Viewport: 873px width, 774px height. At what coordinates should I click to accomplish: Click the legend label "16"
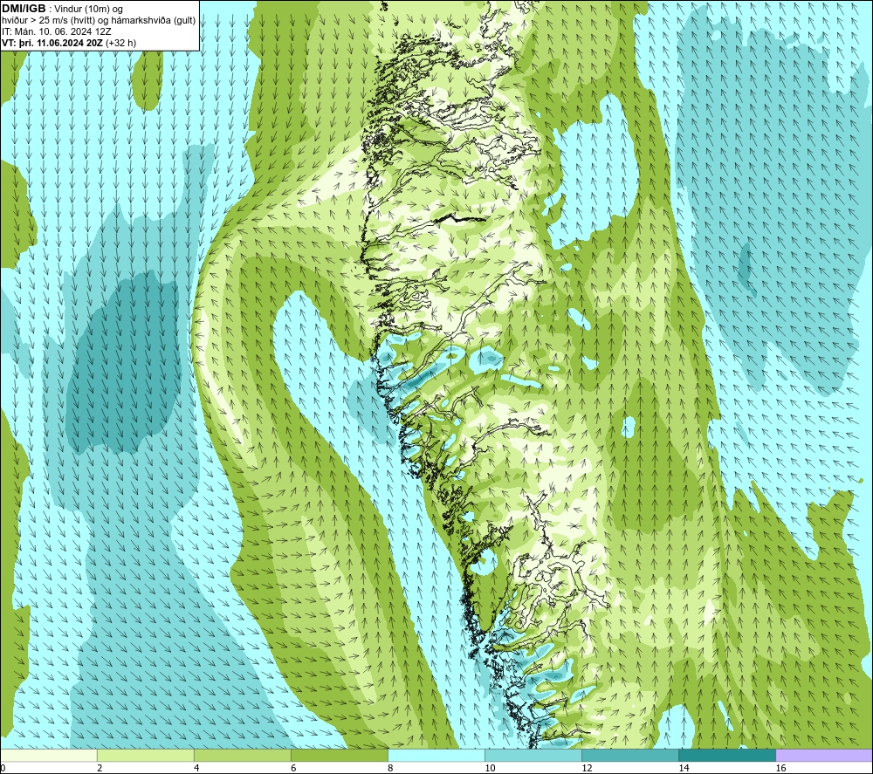pos(780,769)
